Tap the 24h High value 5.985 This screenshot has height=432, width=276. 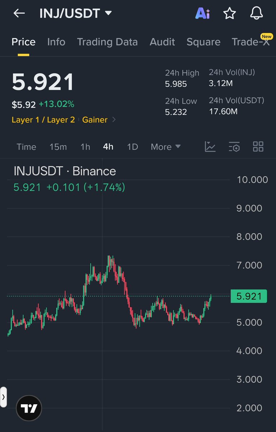(176, 85)
